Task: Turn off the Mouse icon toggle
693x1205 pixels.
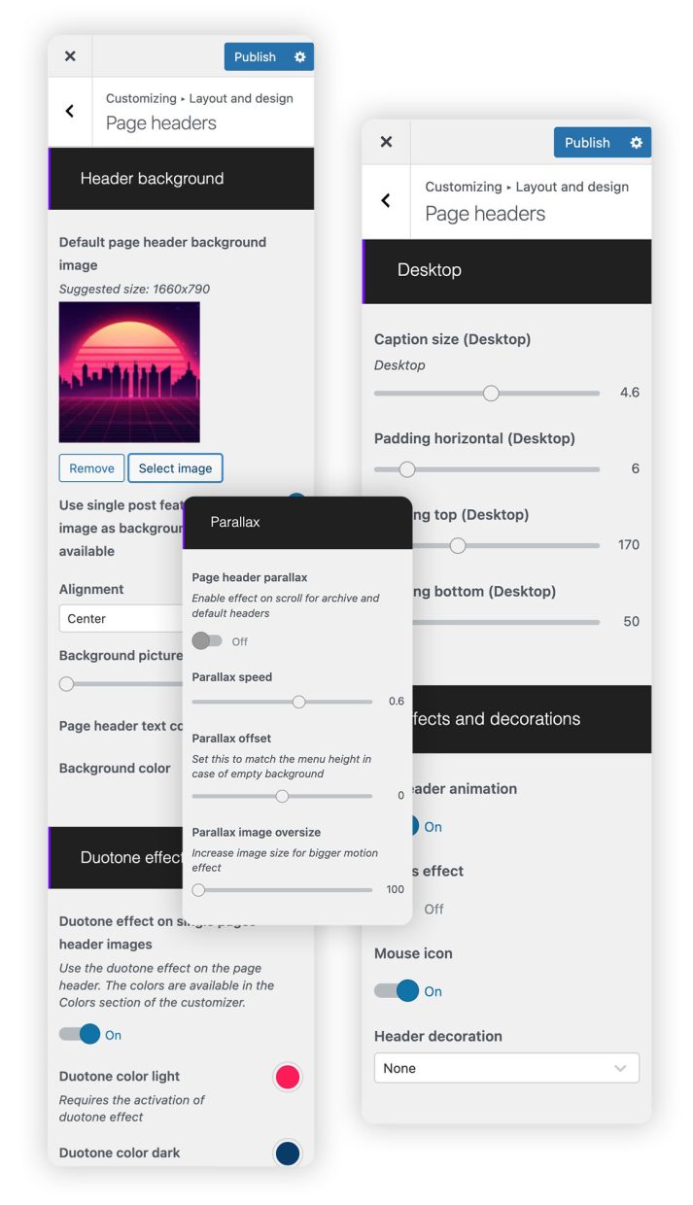Action: point(397,991)
